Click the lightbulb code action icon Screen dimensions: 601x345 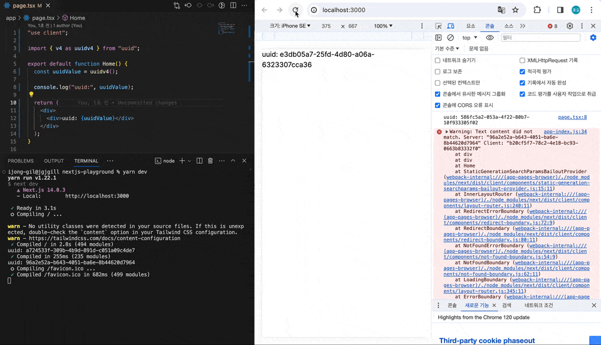click(31, 94)
